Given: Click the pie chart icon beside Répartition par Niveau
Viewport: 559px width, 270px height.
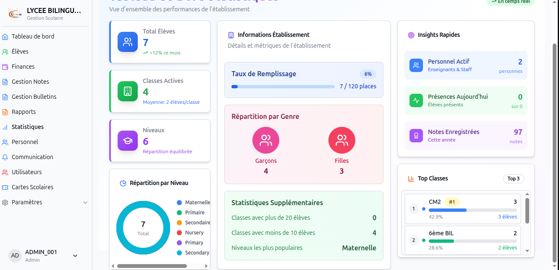Looking at the screenshot, I should tap(123, 183).
